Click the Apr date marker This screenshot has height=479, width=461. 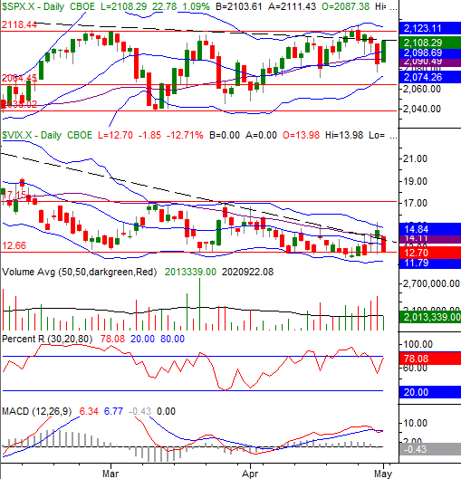(x=250, y=474)
